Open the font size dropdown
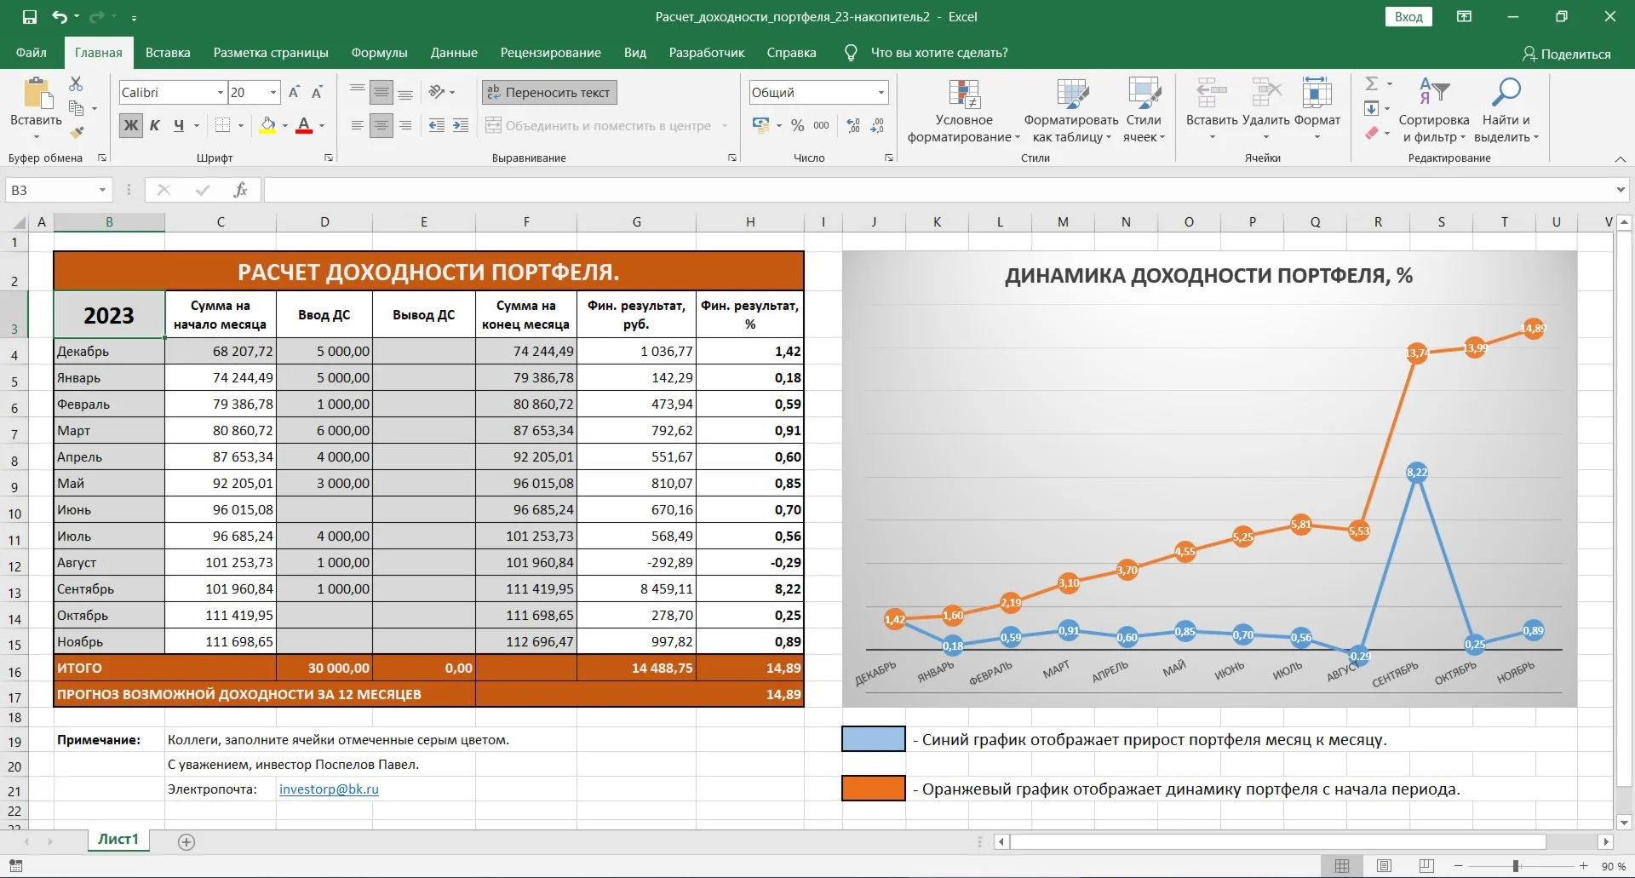The width and height of the screenshot is (1635, 878). pyautogui.click(x=273, y=92)
